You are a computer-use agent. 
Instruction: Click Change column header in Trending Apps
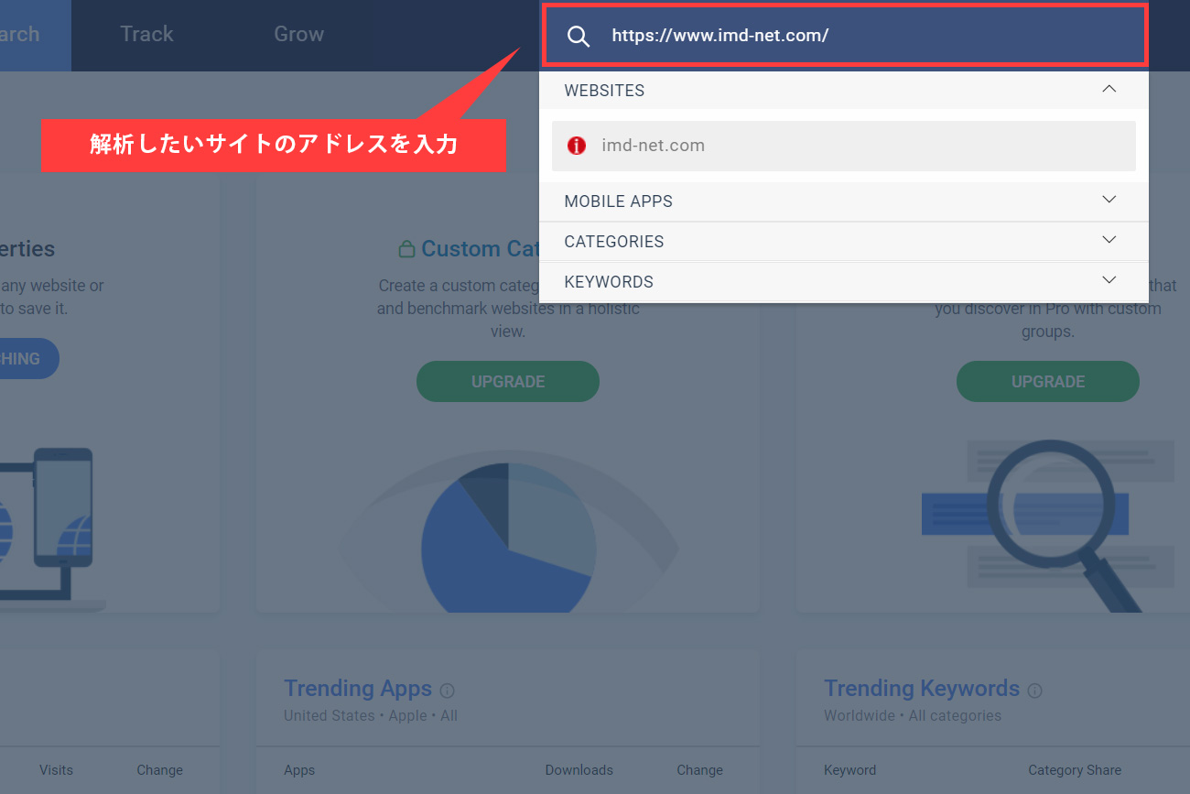click(x=700, y=770)
